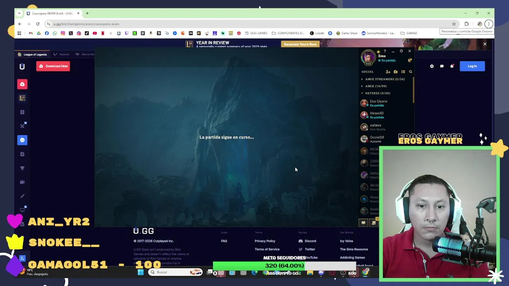
Task: Open WhatsApp bookmark in bookmarks bar
Action: (x=55, y=33)
